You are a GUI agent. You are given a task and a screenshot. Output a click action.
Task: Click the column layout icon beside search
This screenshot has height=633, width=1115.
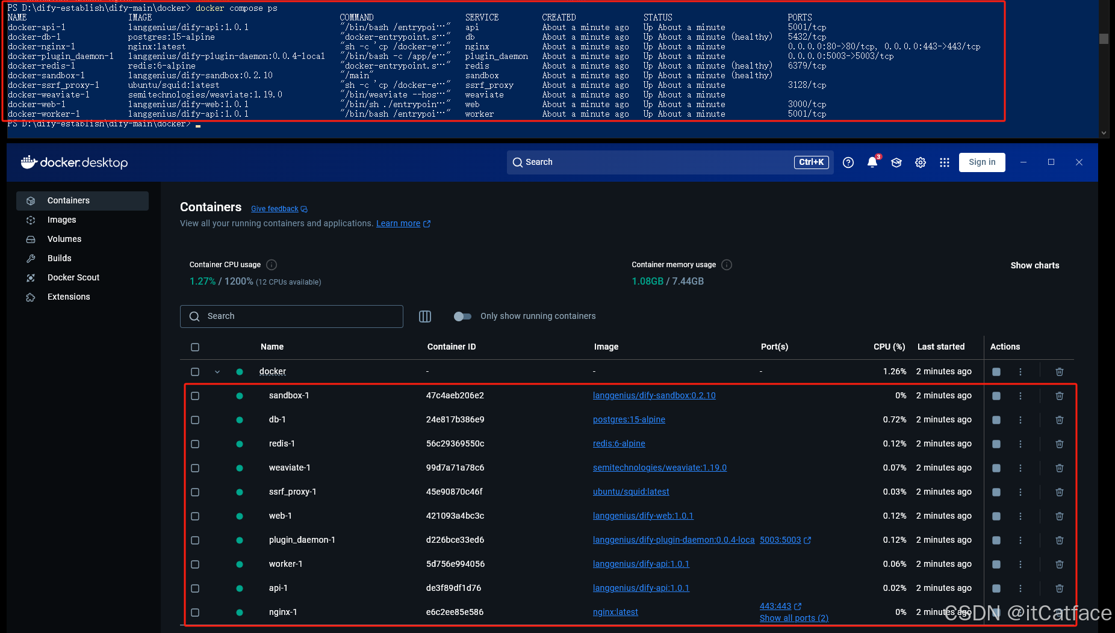[x=425, y=316]
